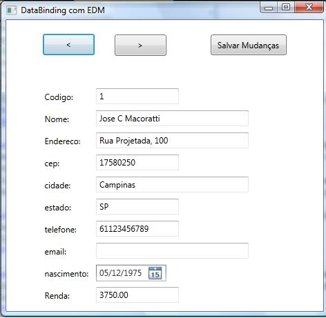Focus the Nome field with Jose C Macoratti
This screenshot has width=326, height=318.
point(172,118)
